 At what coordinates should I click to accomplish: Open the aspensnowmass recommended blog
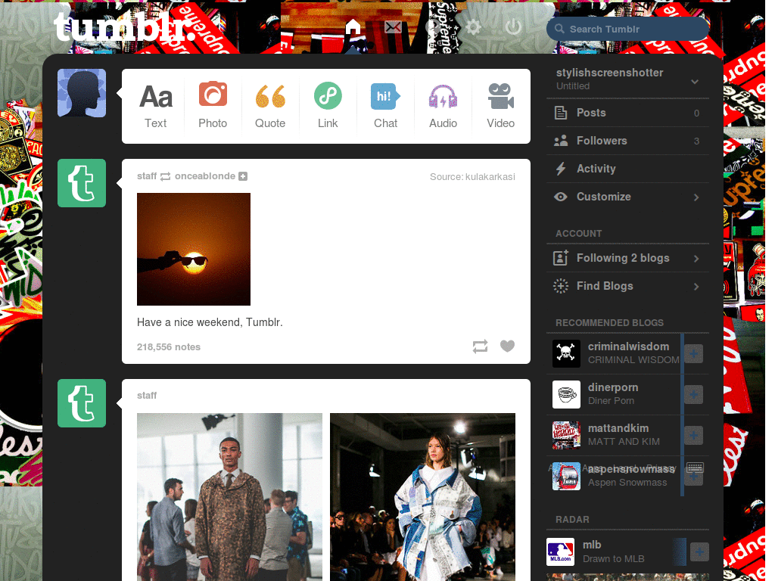632,469
